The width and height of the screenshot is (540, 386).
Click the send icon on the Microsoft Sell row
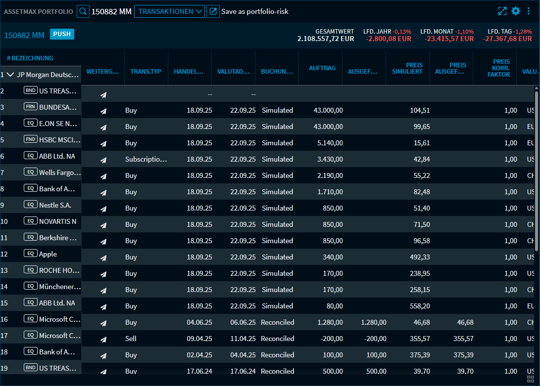[103, 339]
